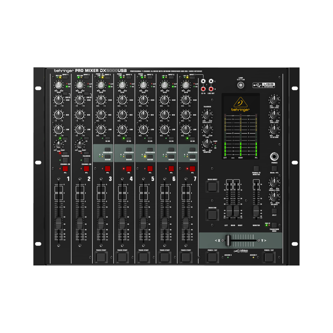This screenshot has height=333, width=333.
Task: Click the Infinium technologies logo
Action: (241, 251)
